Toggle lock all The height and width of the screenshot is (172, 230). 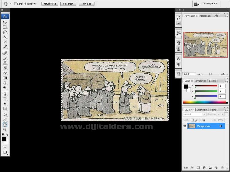click(204, 120)
